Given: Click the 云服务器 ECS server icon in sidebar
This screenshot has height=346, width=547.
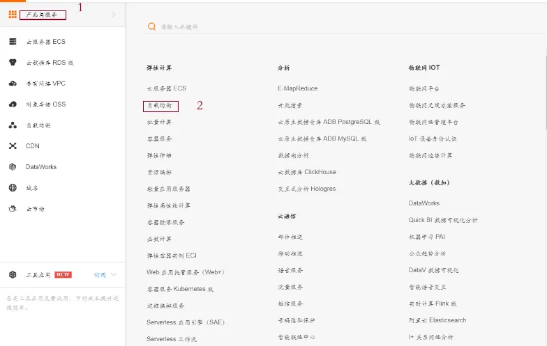Looking at the screenshot, I should coord(13,42).
